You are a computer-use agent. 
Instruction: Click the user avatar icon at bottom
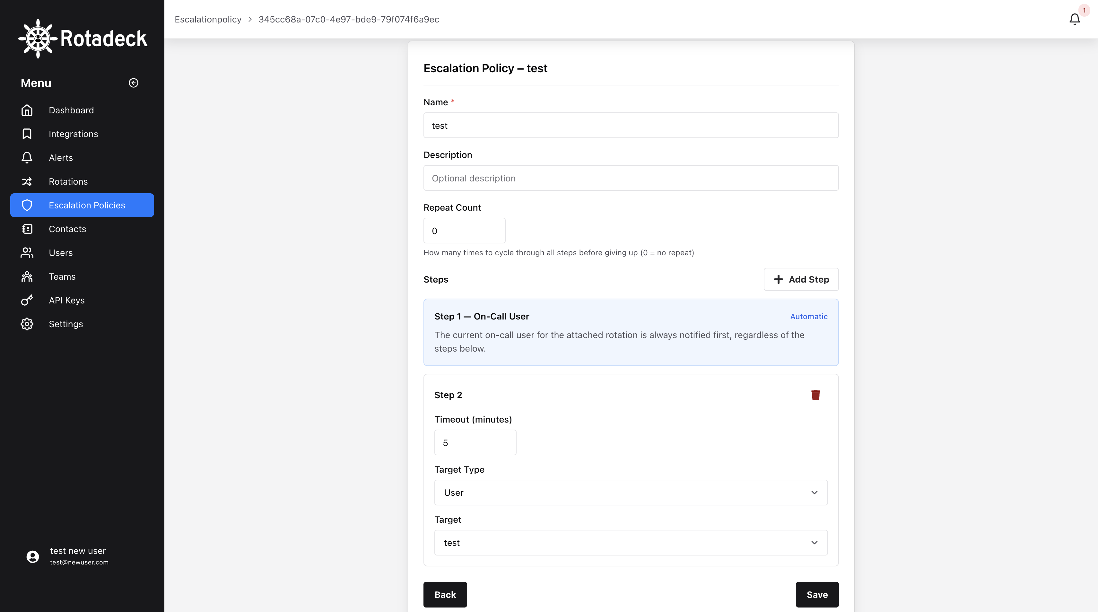point(33,556)
